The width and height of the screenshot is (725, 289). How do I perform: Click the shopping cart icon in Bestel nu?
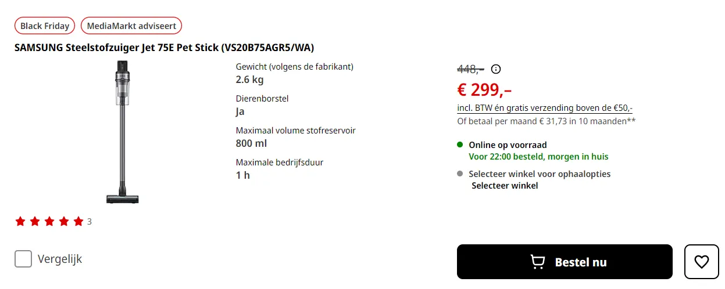point(538,262)
